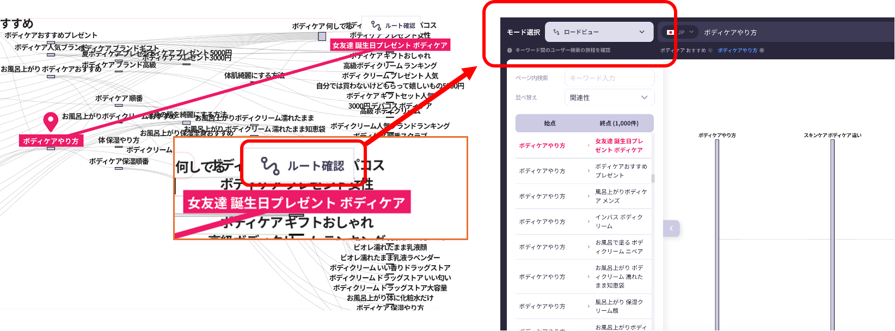Click the pink location pin marker
This screenshot has width=895, height=331.
pos(51,121)
